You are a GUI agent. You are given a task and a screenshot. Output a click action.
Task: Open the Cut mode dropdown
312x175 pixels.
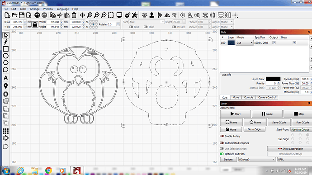pos(244,43)
